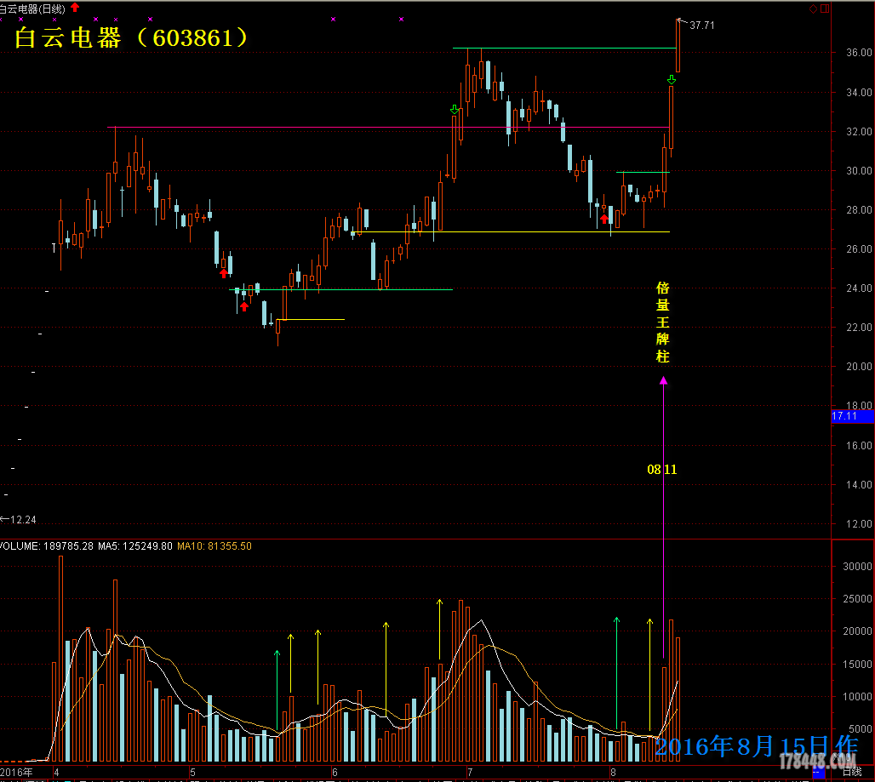The width and height of the screenshot is (875, 782).
Task: Click month 4 on the date axis
Action: pyautogui.click(x=56, y=773)
